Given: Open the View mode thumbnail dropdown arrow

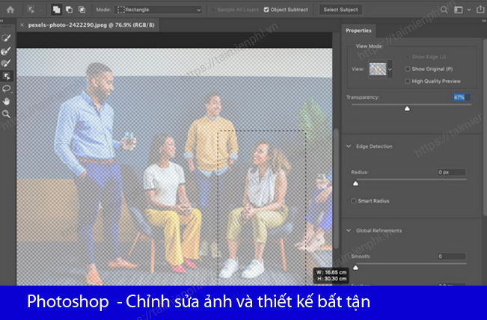Looking at the screenshot, I should pyautogui.click(x=390, y=70).
